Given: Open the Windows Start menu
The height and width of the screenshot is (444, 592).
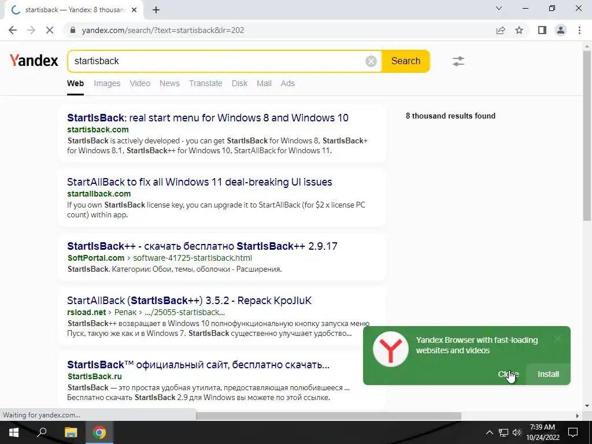Looking at the screenshot, I should (x=14, y=432).
